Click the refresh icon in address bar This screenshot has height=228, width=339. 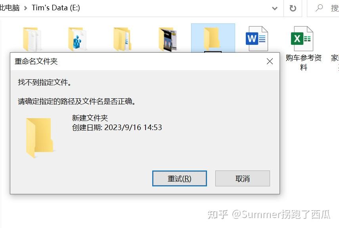[x=293, y=8]
